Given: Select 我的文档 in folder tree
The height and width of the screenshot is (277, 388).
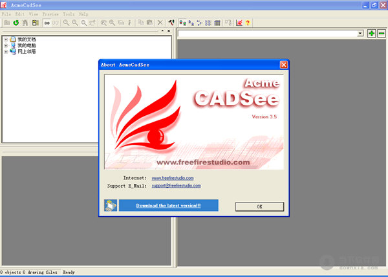Looking at the screenshot, I should click(x=27, y=39).
